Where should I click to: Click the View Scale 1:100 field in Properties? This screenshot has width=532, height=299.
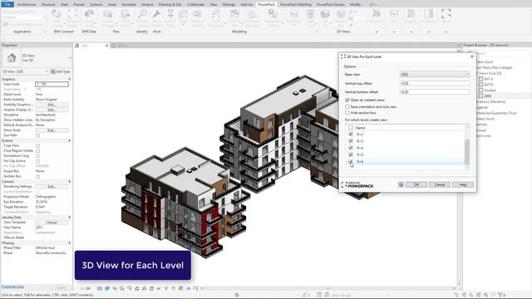(52, 84)
